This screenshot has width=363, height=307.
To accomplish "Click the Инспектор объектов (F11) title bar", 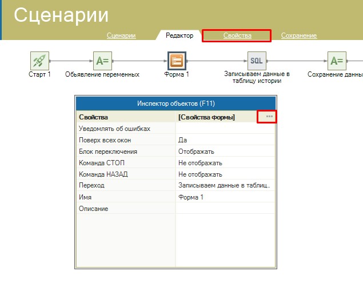I will click(x=176, y=103).
